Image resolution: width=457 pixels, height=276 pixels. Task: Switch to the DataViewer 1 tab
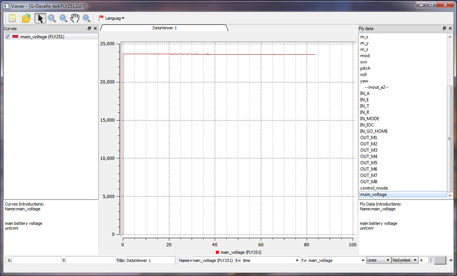click(x=164, y=28)
